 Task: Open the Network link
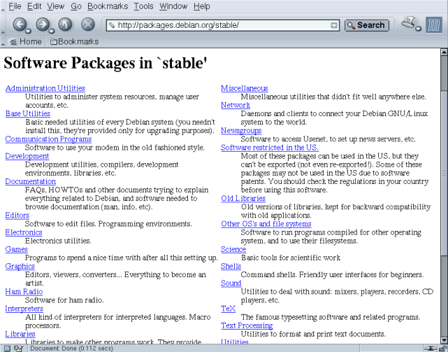(x=236, y=105)
